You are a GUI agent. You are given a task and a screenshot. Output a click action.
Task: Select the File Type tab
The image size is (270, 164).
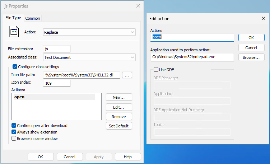[13, 18]
